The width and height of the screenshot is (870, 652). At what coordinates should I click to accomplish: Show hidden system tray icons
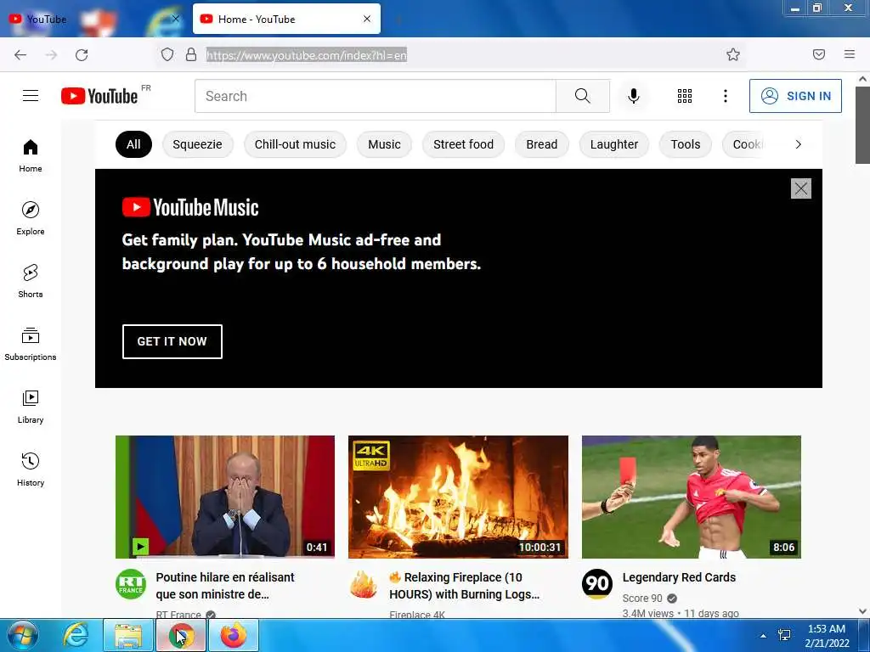click(x=763, y=636)
